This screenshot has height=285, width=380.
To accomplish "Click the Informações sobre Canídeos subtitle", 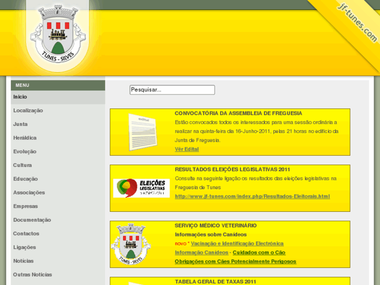I will pyautogui.click(x=211, y=235).
